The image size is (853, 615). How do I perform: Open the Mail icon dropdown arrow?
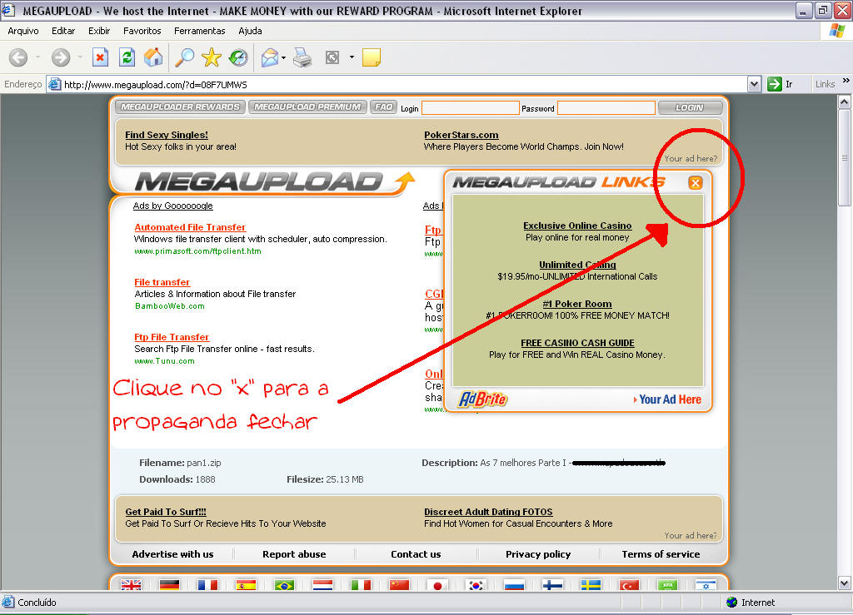pyautogui.click(x=283, y=57)
